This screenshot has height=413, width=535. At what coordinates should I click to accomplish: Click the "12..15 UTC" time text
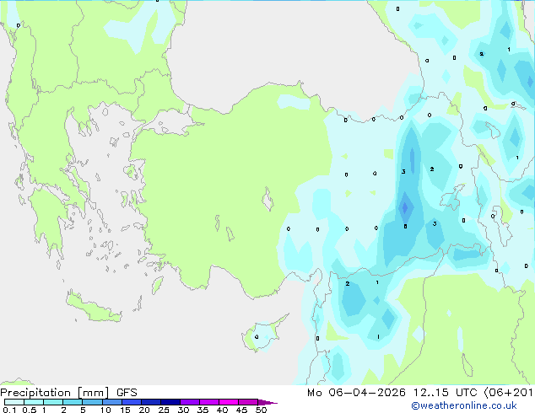pyautogui.click(x=445, y=393)
